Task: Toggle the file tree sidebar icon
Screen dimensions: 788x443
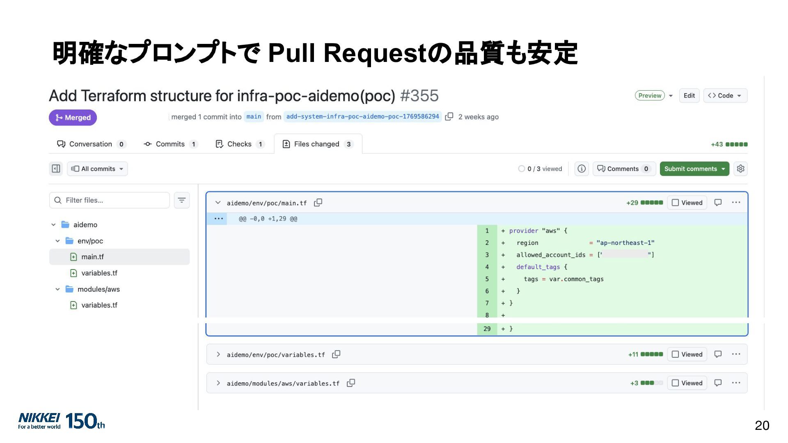Action: click(x=56, y=169)
